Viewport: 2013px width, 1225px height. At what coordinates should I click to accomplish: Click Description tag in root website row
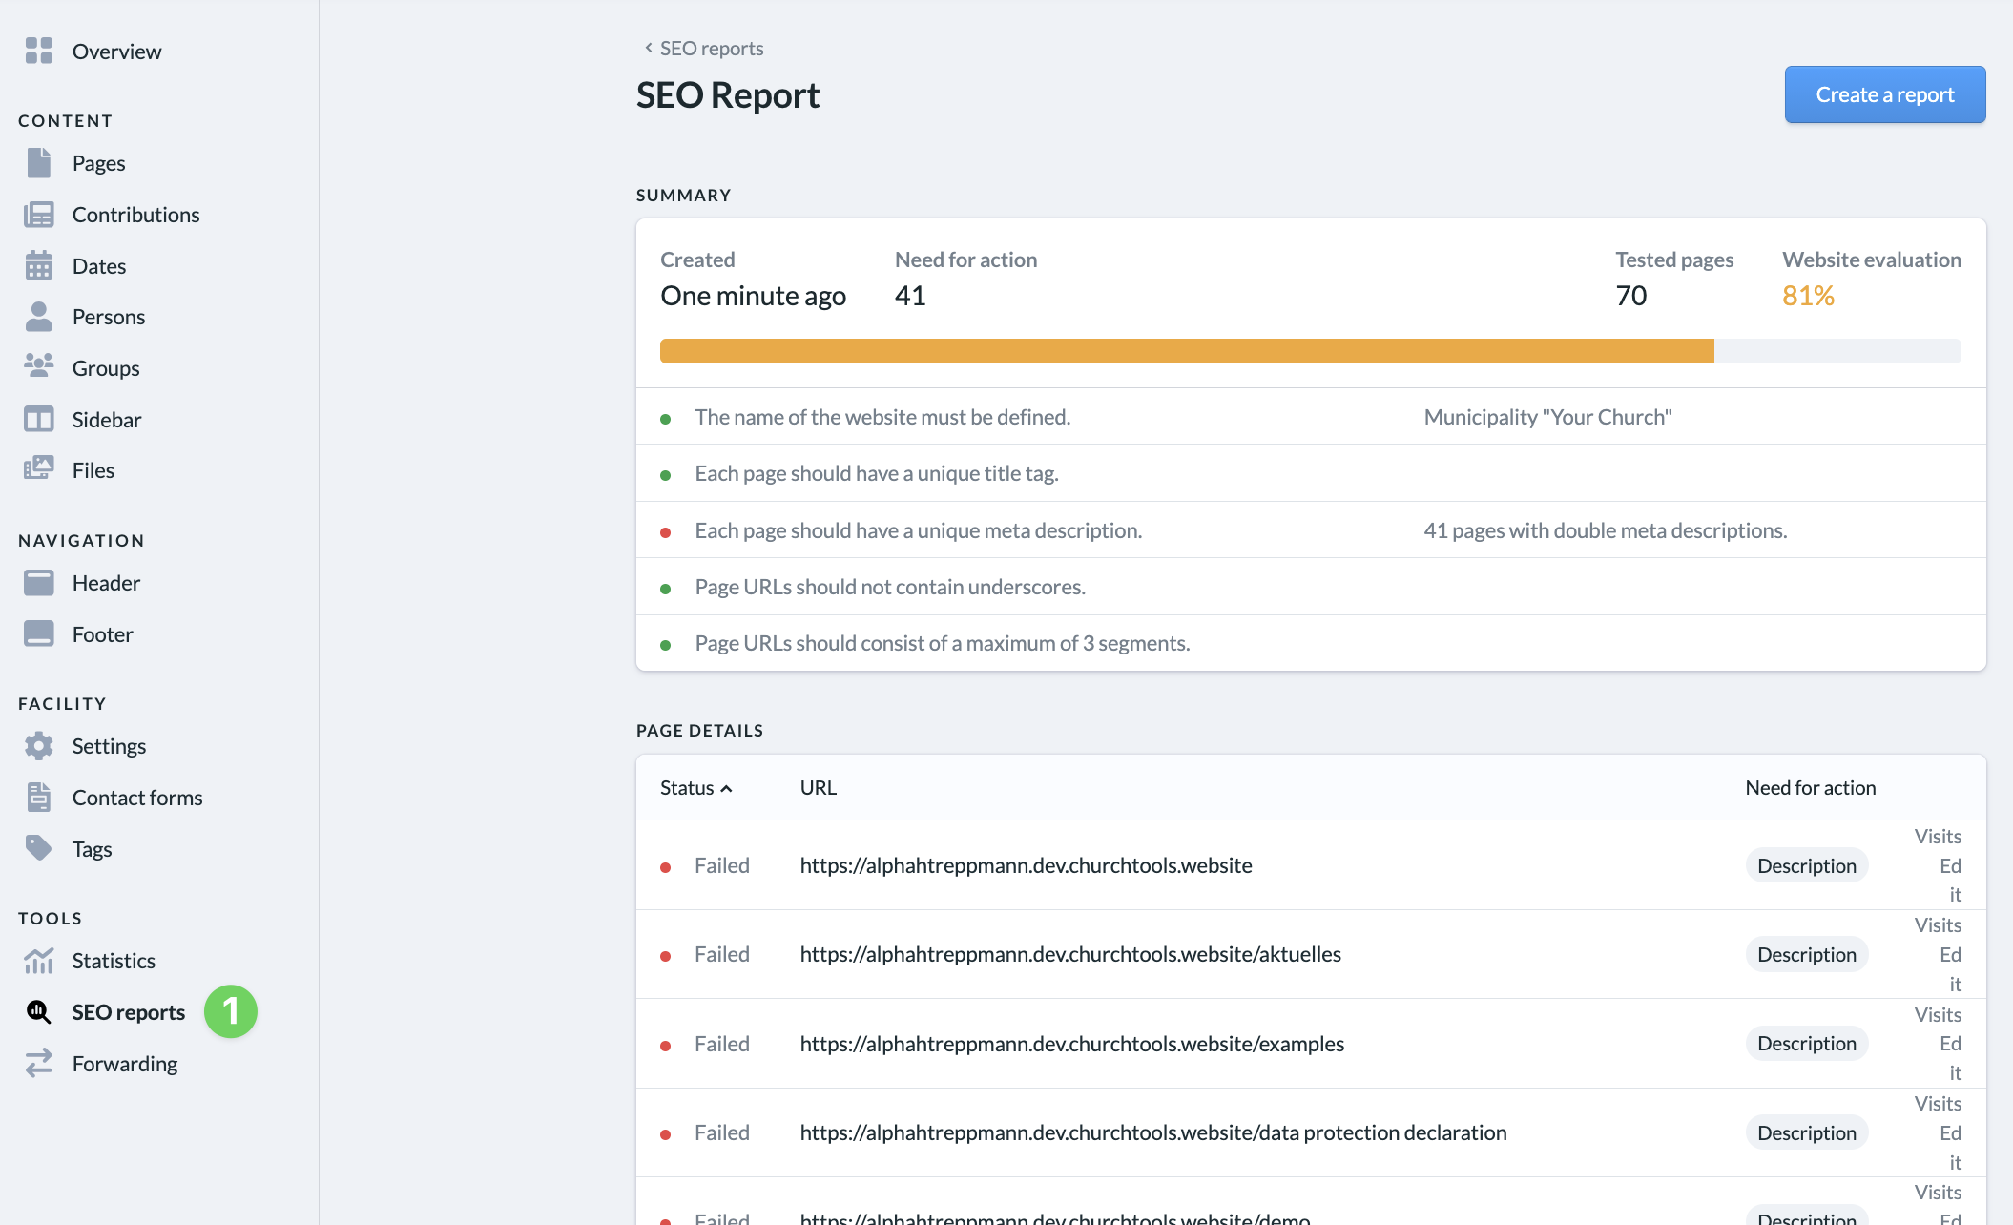click(1807, 865)
